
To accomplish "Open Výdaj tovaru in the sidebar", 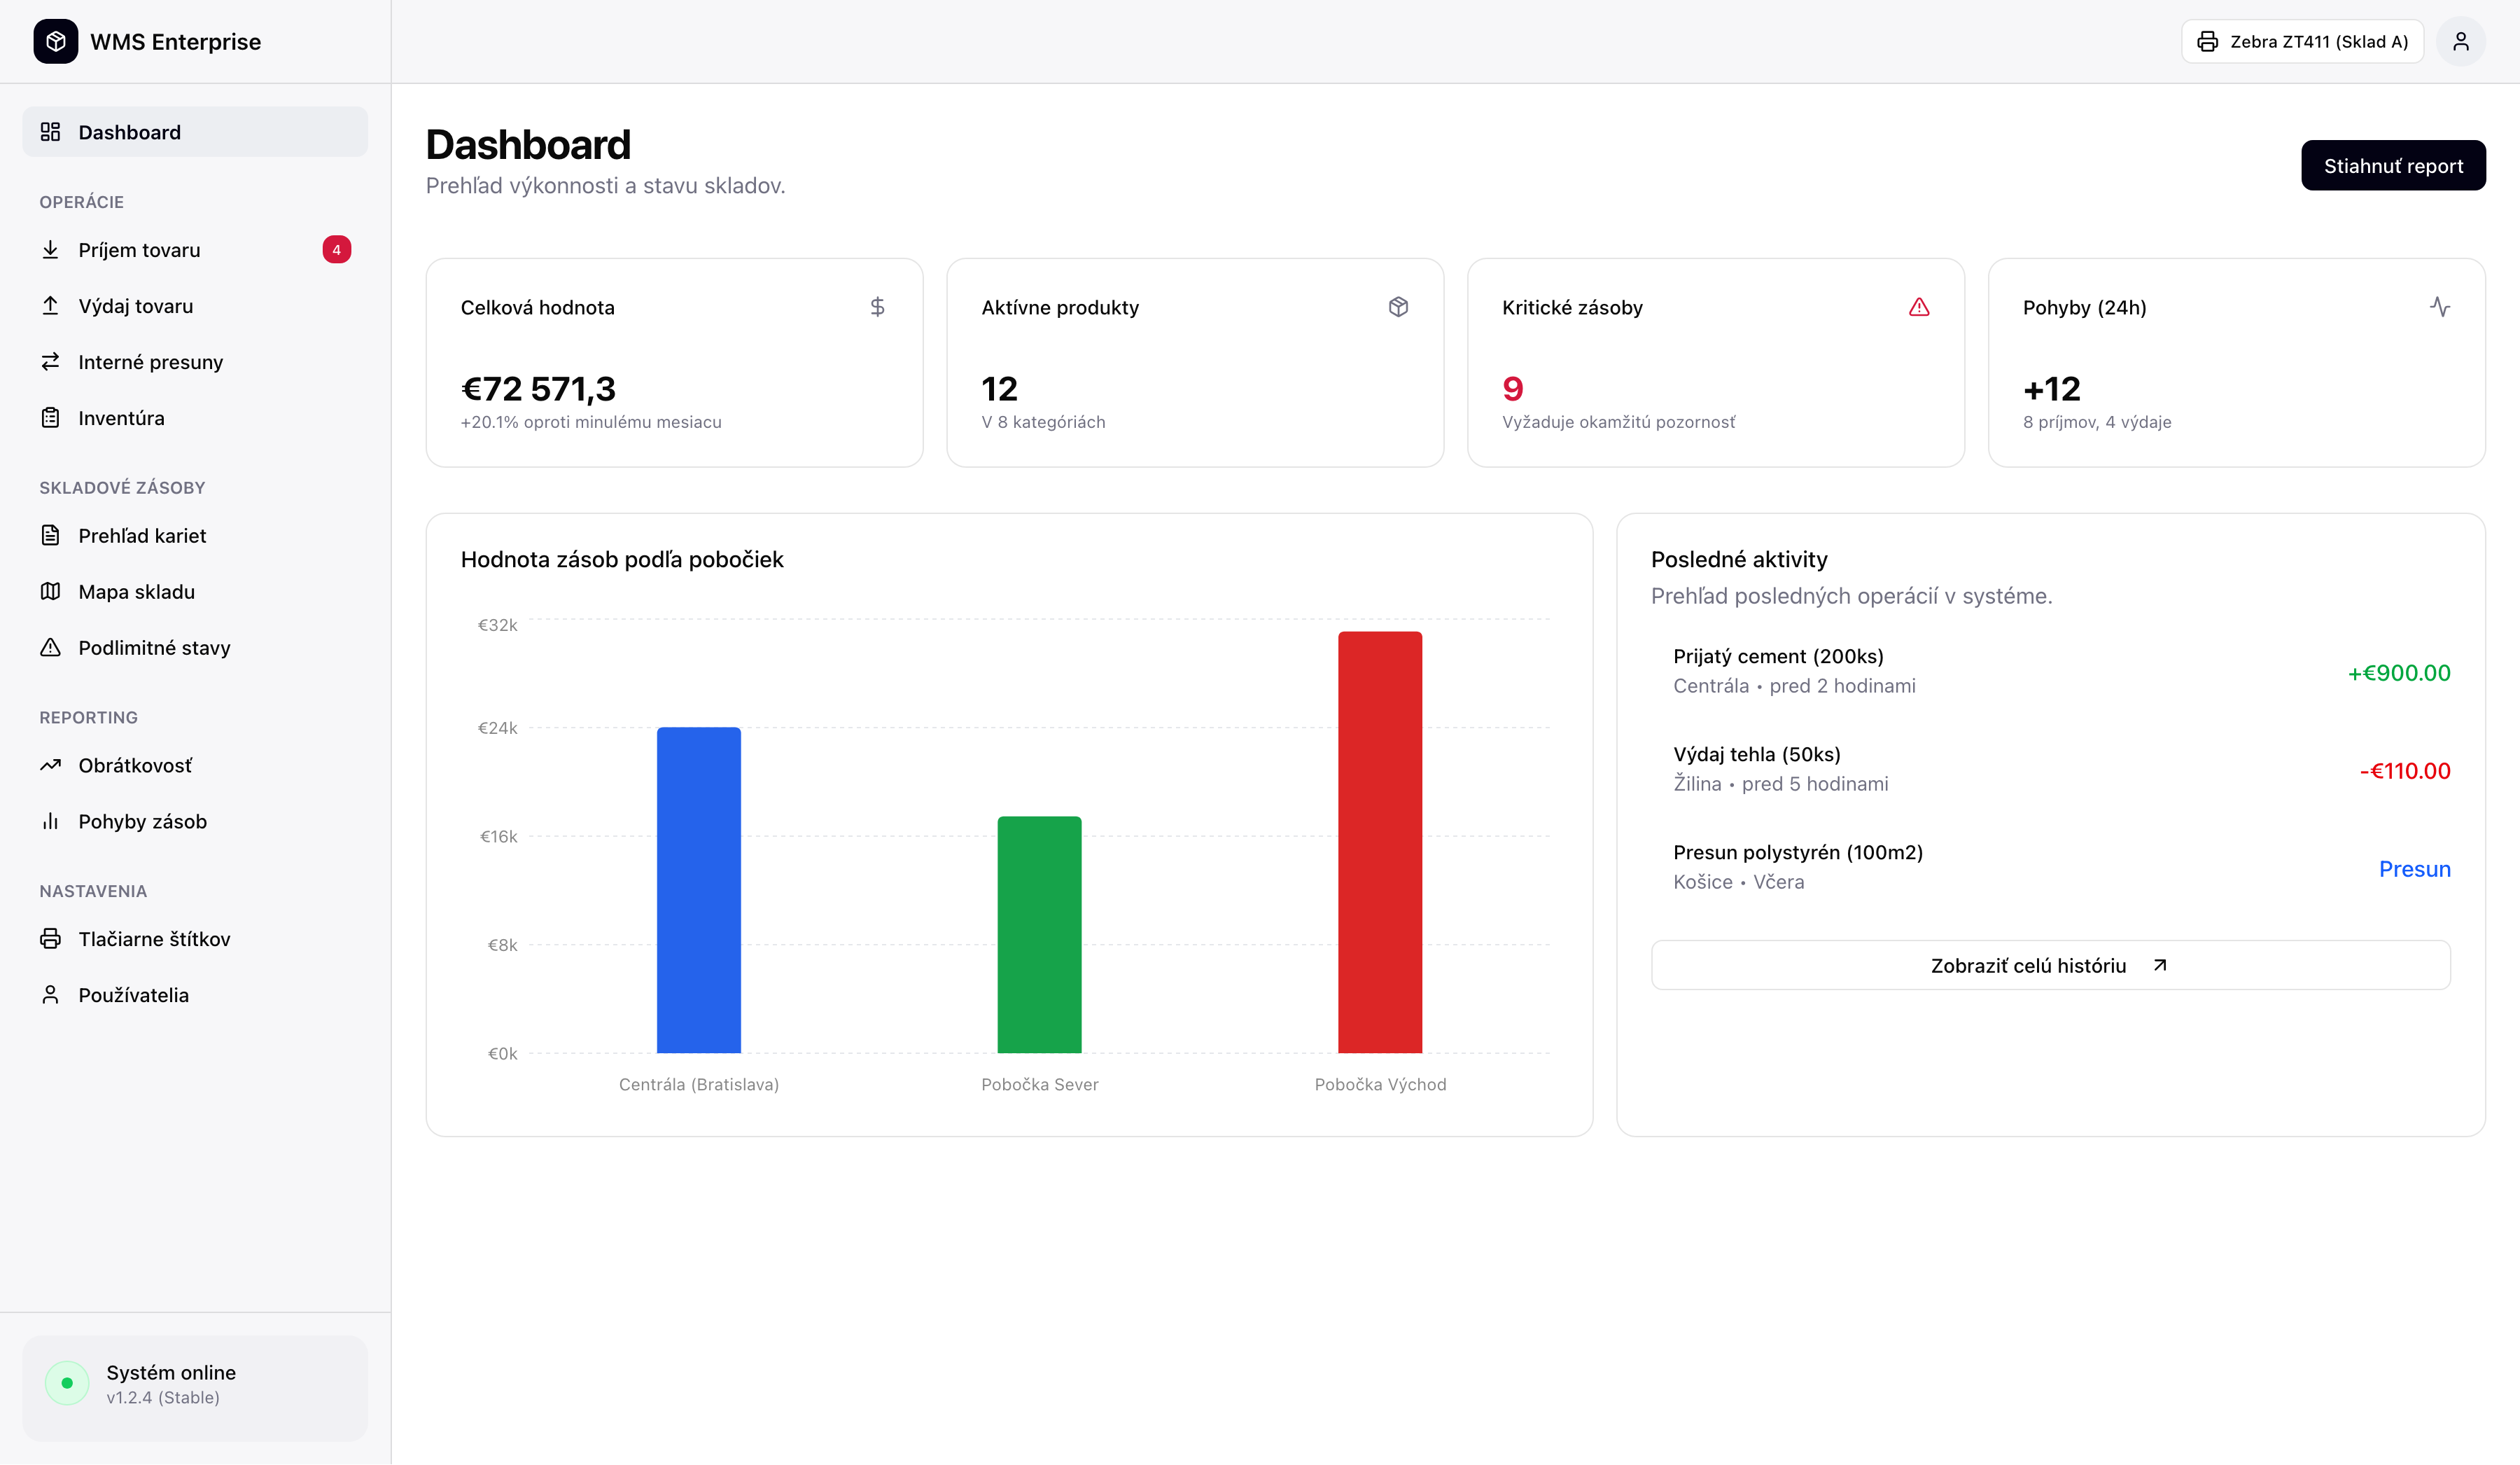I will pyautogui.click(x=136, y=306).
